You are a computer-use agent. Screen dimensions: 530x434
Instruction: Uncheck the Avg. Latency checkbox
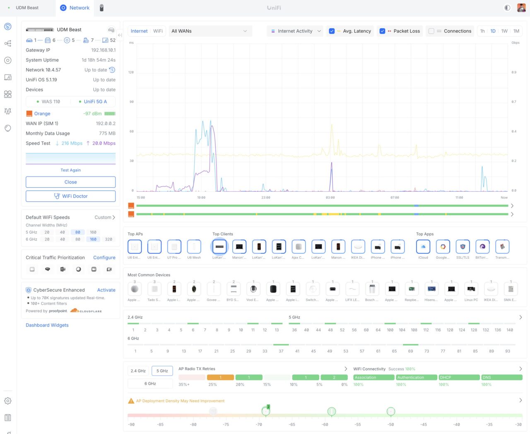(x=332, y=31)
